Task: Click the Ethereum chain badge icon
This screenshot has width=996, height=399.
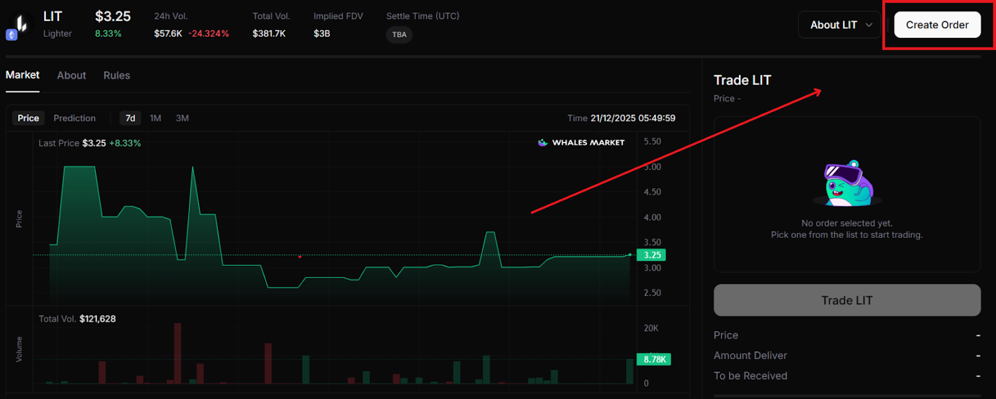Action: 11,35
